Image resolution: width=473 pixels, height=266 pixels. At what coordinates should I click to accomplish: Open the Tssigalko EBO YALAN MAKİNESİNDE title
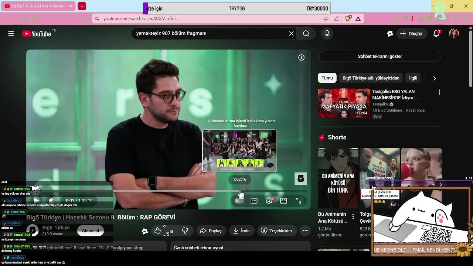[x=396, y=95]
